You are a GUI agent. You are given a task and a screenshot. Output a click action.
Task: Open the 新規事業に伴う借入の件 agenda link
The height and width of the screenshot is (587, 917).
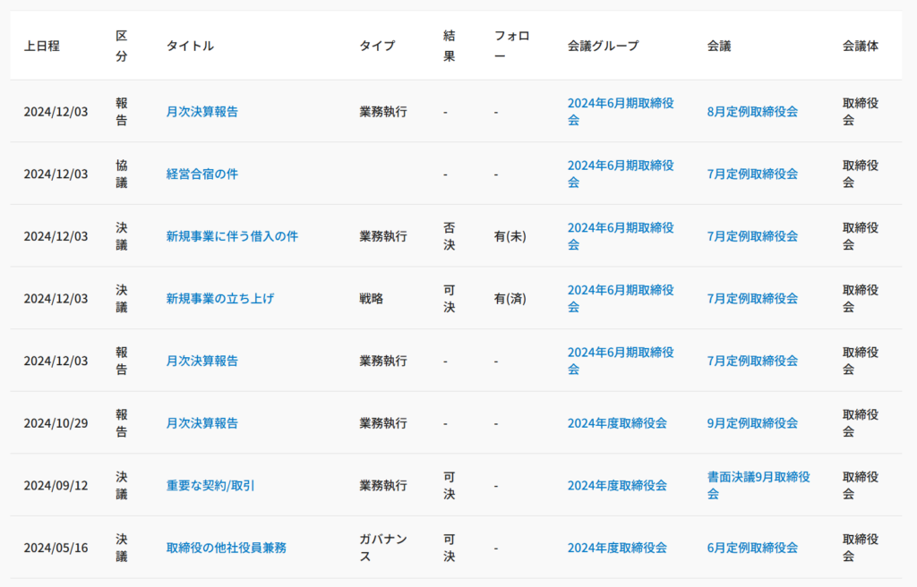pos(232,236)
